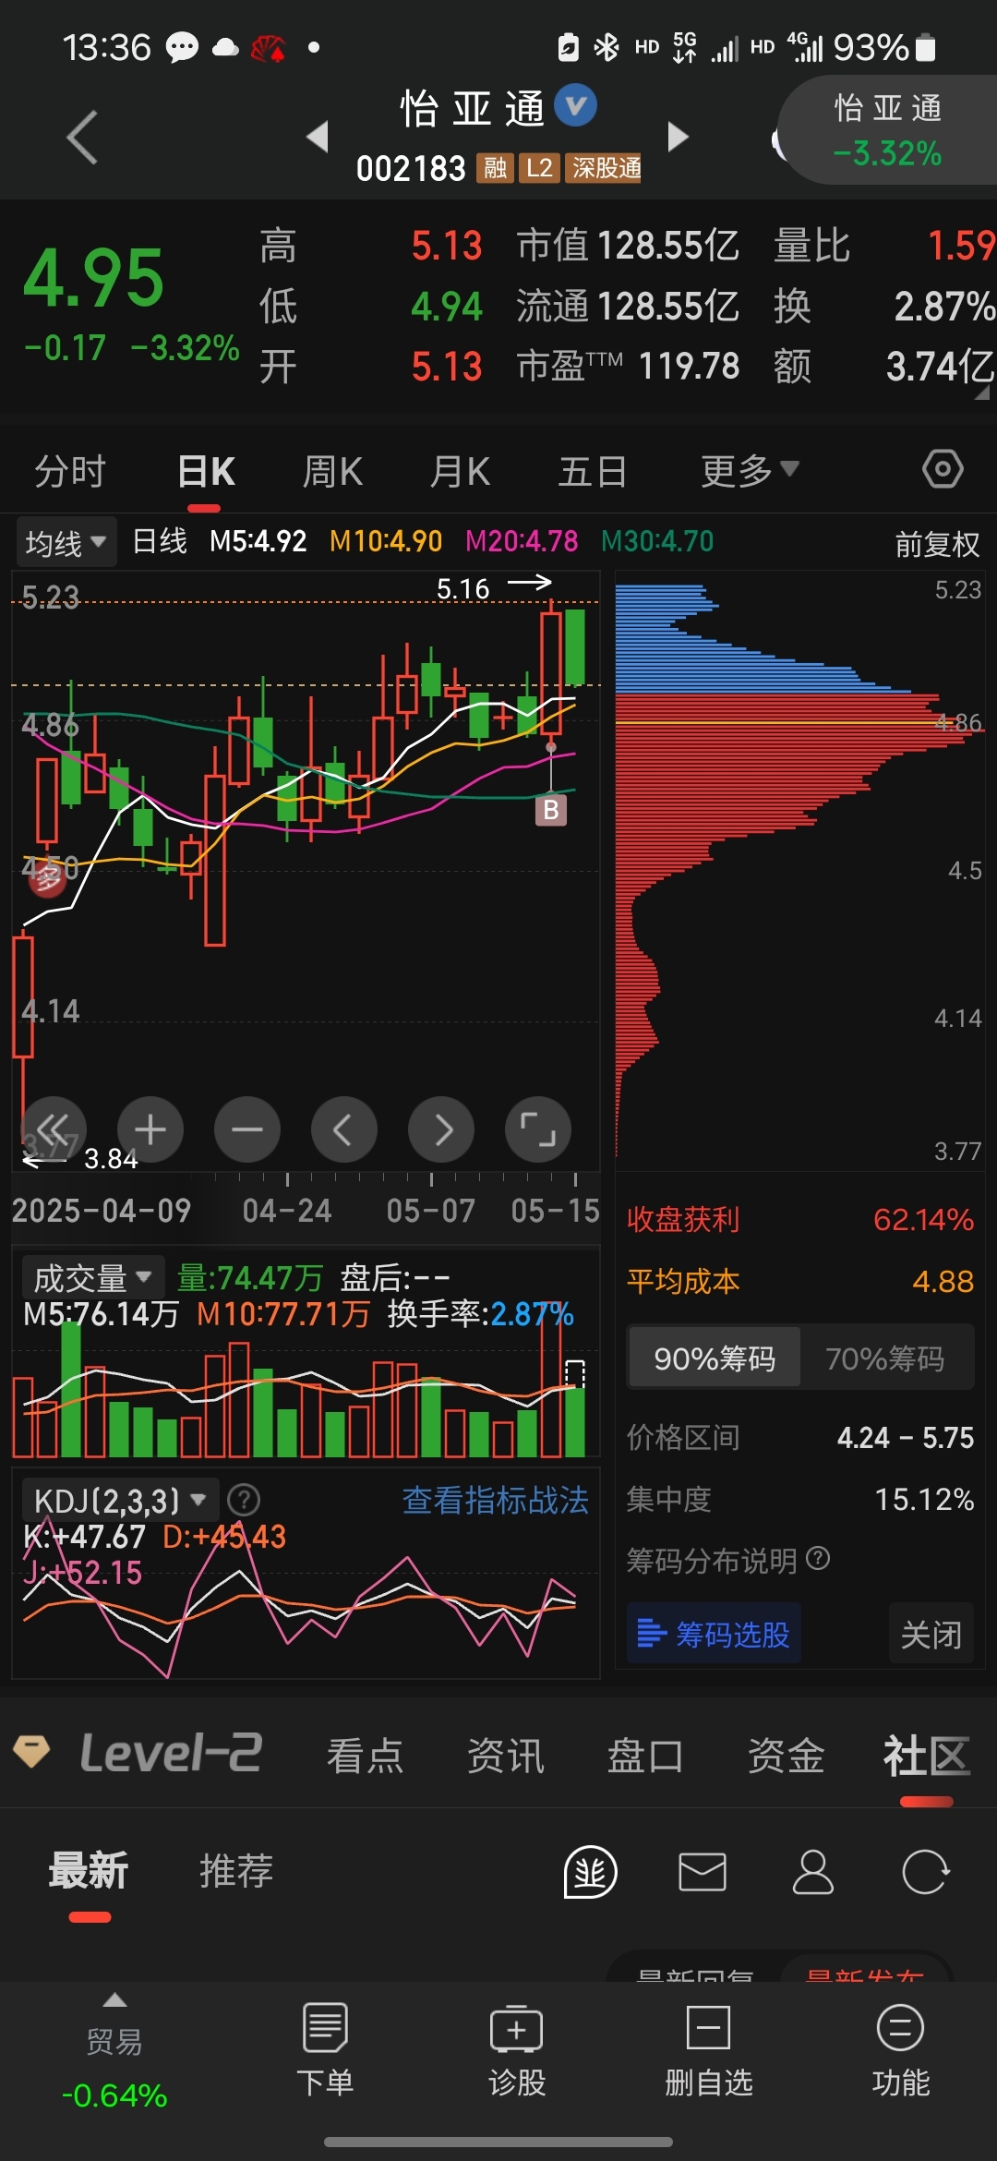The height and width of the screenshot is (2161, 997).
Task: Open user profile icon in community
Action: pos(813,1872)
